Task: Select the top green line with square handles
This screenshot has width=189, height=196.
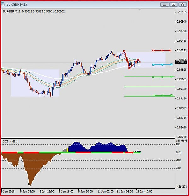Action: (149, 77)
